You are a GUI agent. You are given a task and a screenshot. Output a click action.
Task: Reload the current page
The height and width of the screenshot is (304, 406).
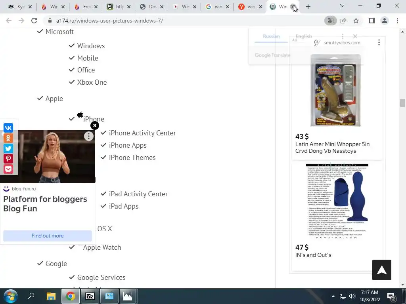click(x=34, y=21)
